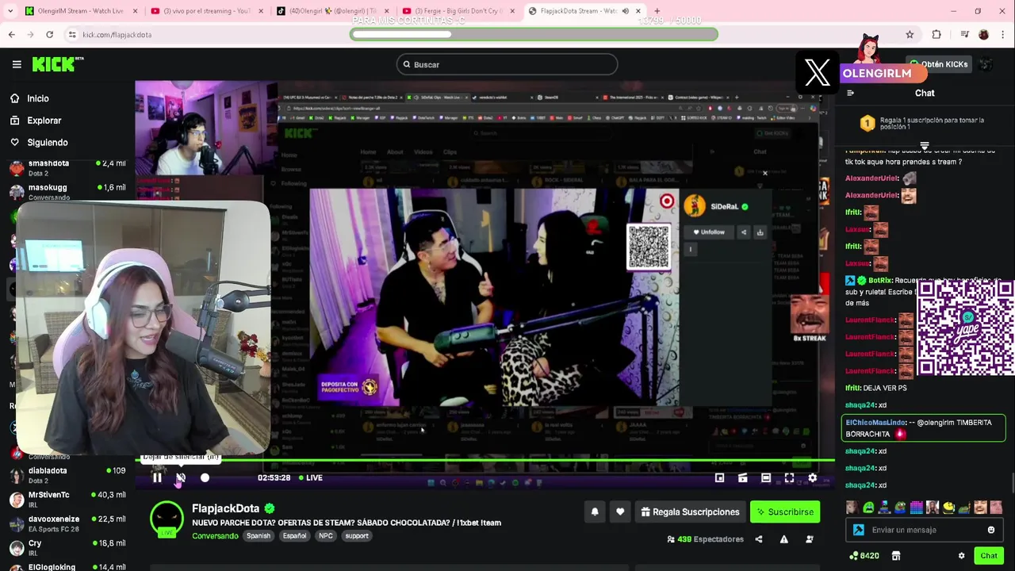This screenshot has width=1015, height=571.
Task: Open Chrome three-dot menu
Action: pos(1003,34)
